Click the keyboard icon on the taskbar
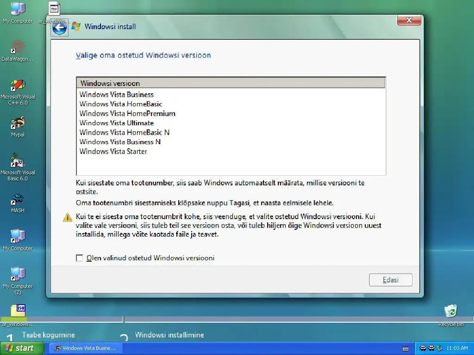The height and width of the screenshot is (355, 474). point(405,349)
